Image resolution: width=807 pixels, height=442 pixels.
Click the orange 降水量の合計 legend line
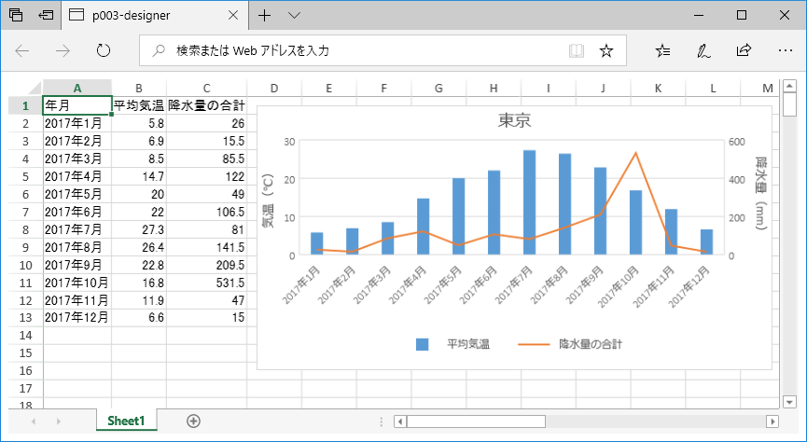tap(534, 344)
